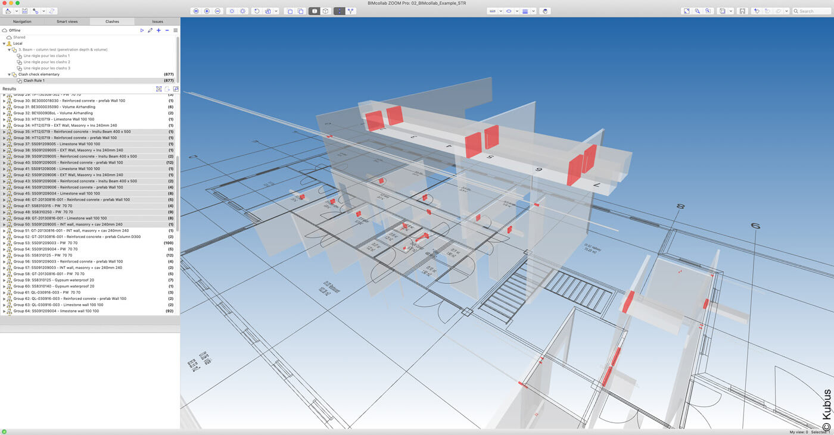Viewport: 834px width, 435px height.
Task: Click the pencil edit clash rule icon
Action: [150, 30]
